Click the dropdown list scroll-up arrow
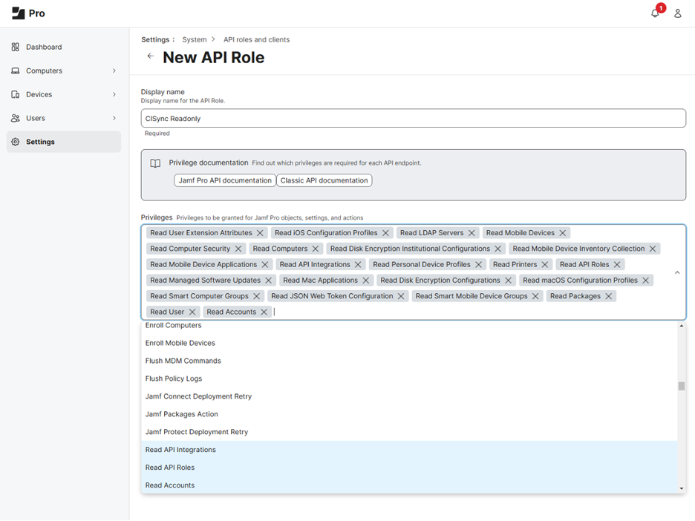695x521 pixels. coord(682,326)
